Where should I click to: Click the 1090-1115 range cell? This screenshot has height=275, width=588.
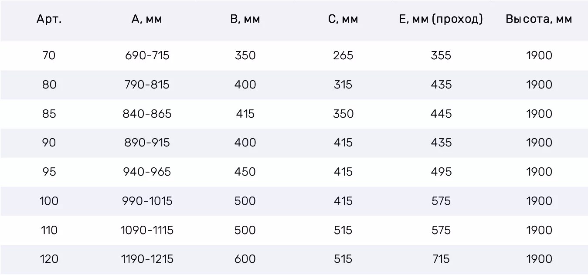tap(147, 230)
